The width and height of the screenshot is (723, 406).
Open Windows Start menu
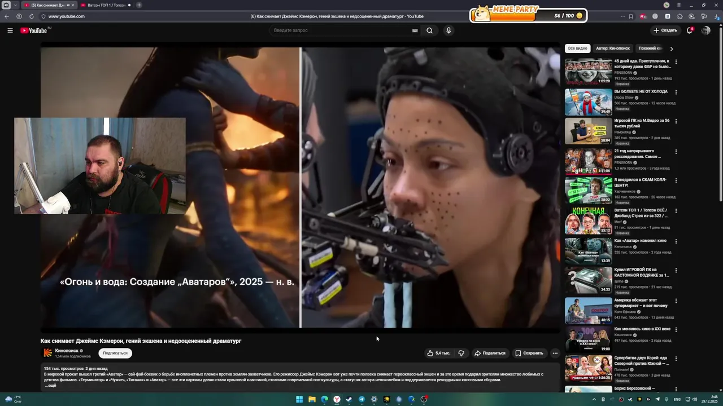coord(299,399)
